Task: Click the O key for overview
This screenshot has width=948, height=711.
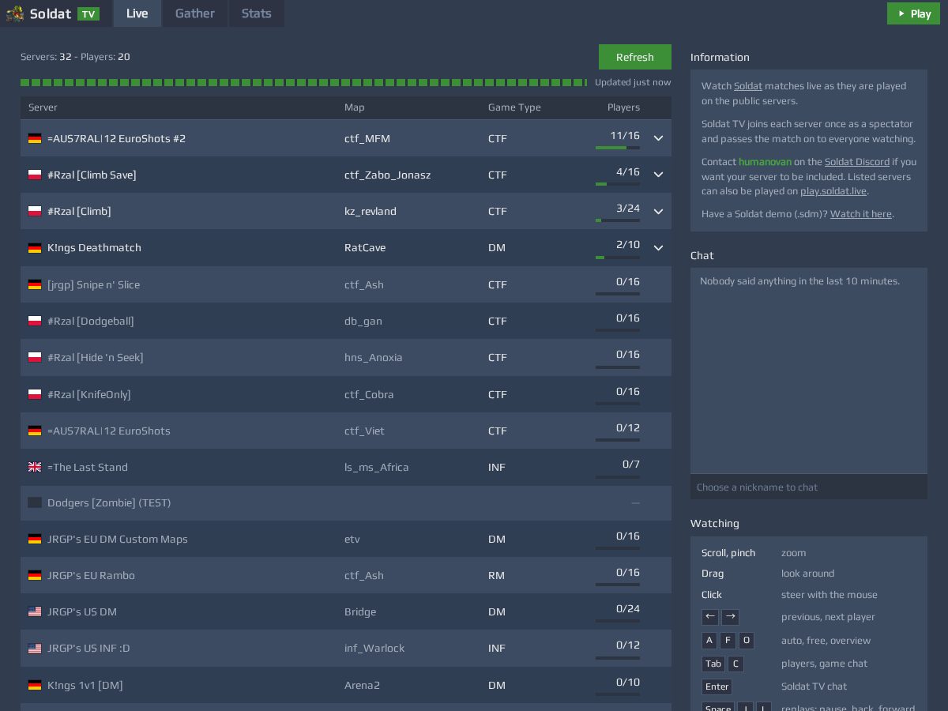Action: click(747, 641)
